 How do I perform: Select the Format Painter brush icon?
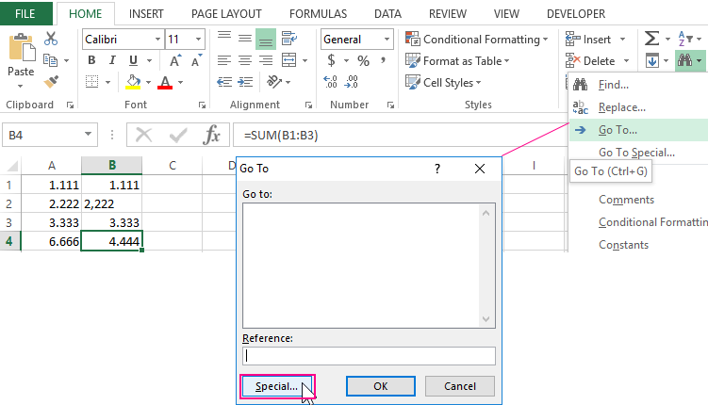[51, 82]
